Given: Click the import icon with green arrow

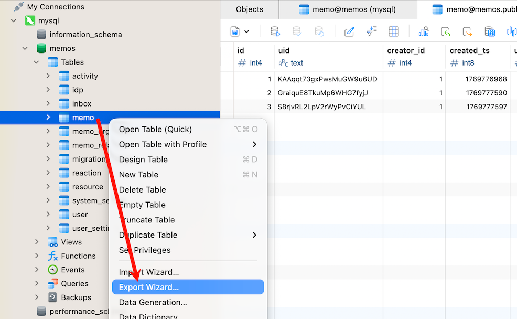Looking at the screenshot, I should [x=446, y=32].
